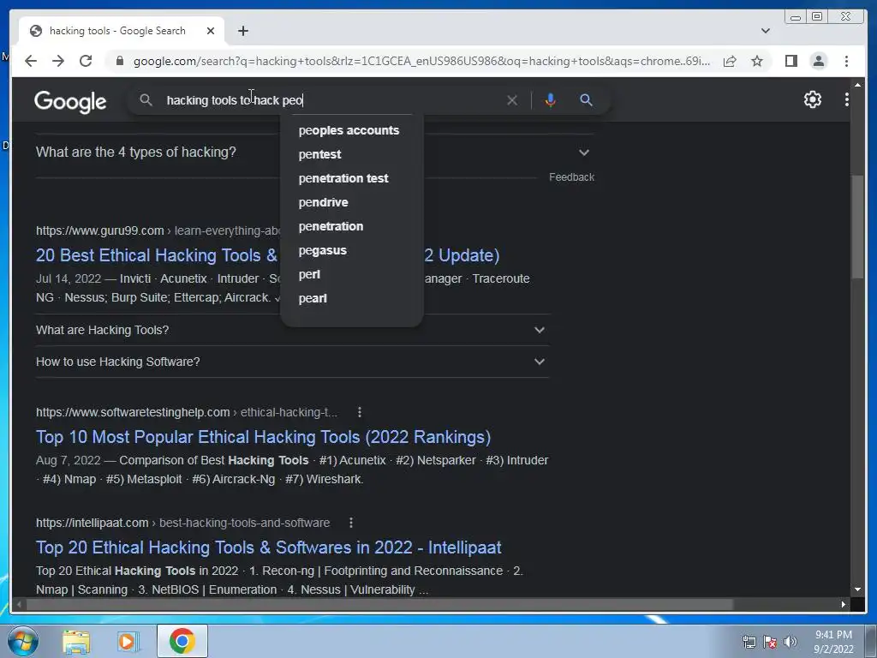Click the horizontal scrollbar thumb

pyautogui.click(x=379, y=604)
